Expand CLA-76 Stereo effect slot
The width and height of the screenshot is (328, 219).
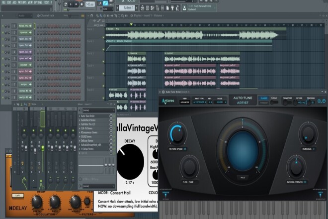(x=80, y=128)
